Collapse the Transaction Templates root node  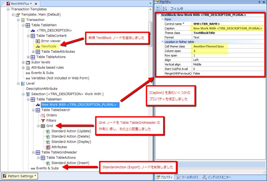tap(8, 9)
